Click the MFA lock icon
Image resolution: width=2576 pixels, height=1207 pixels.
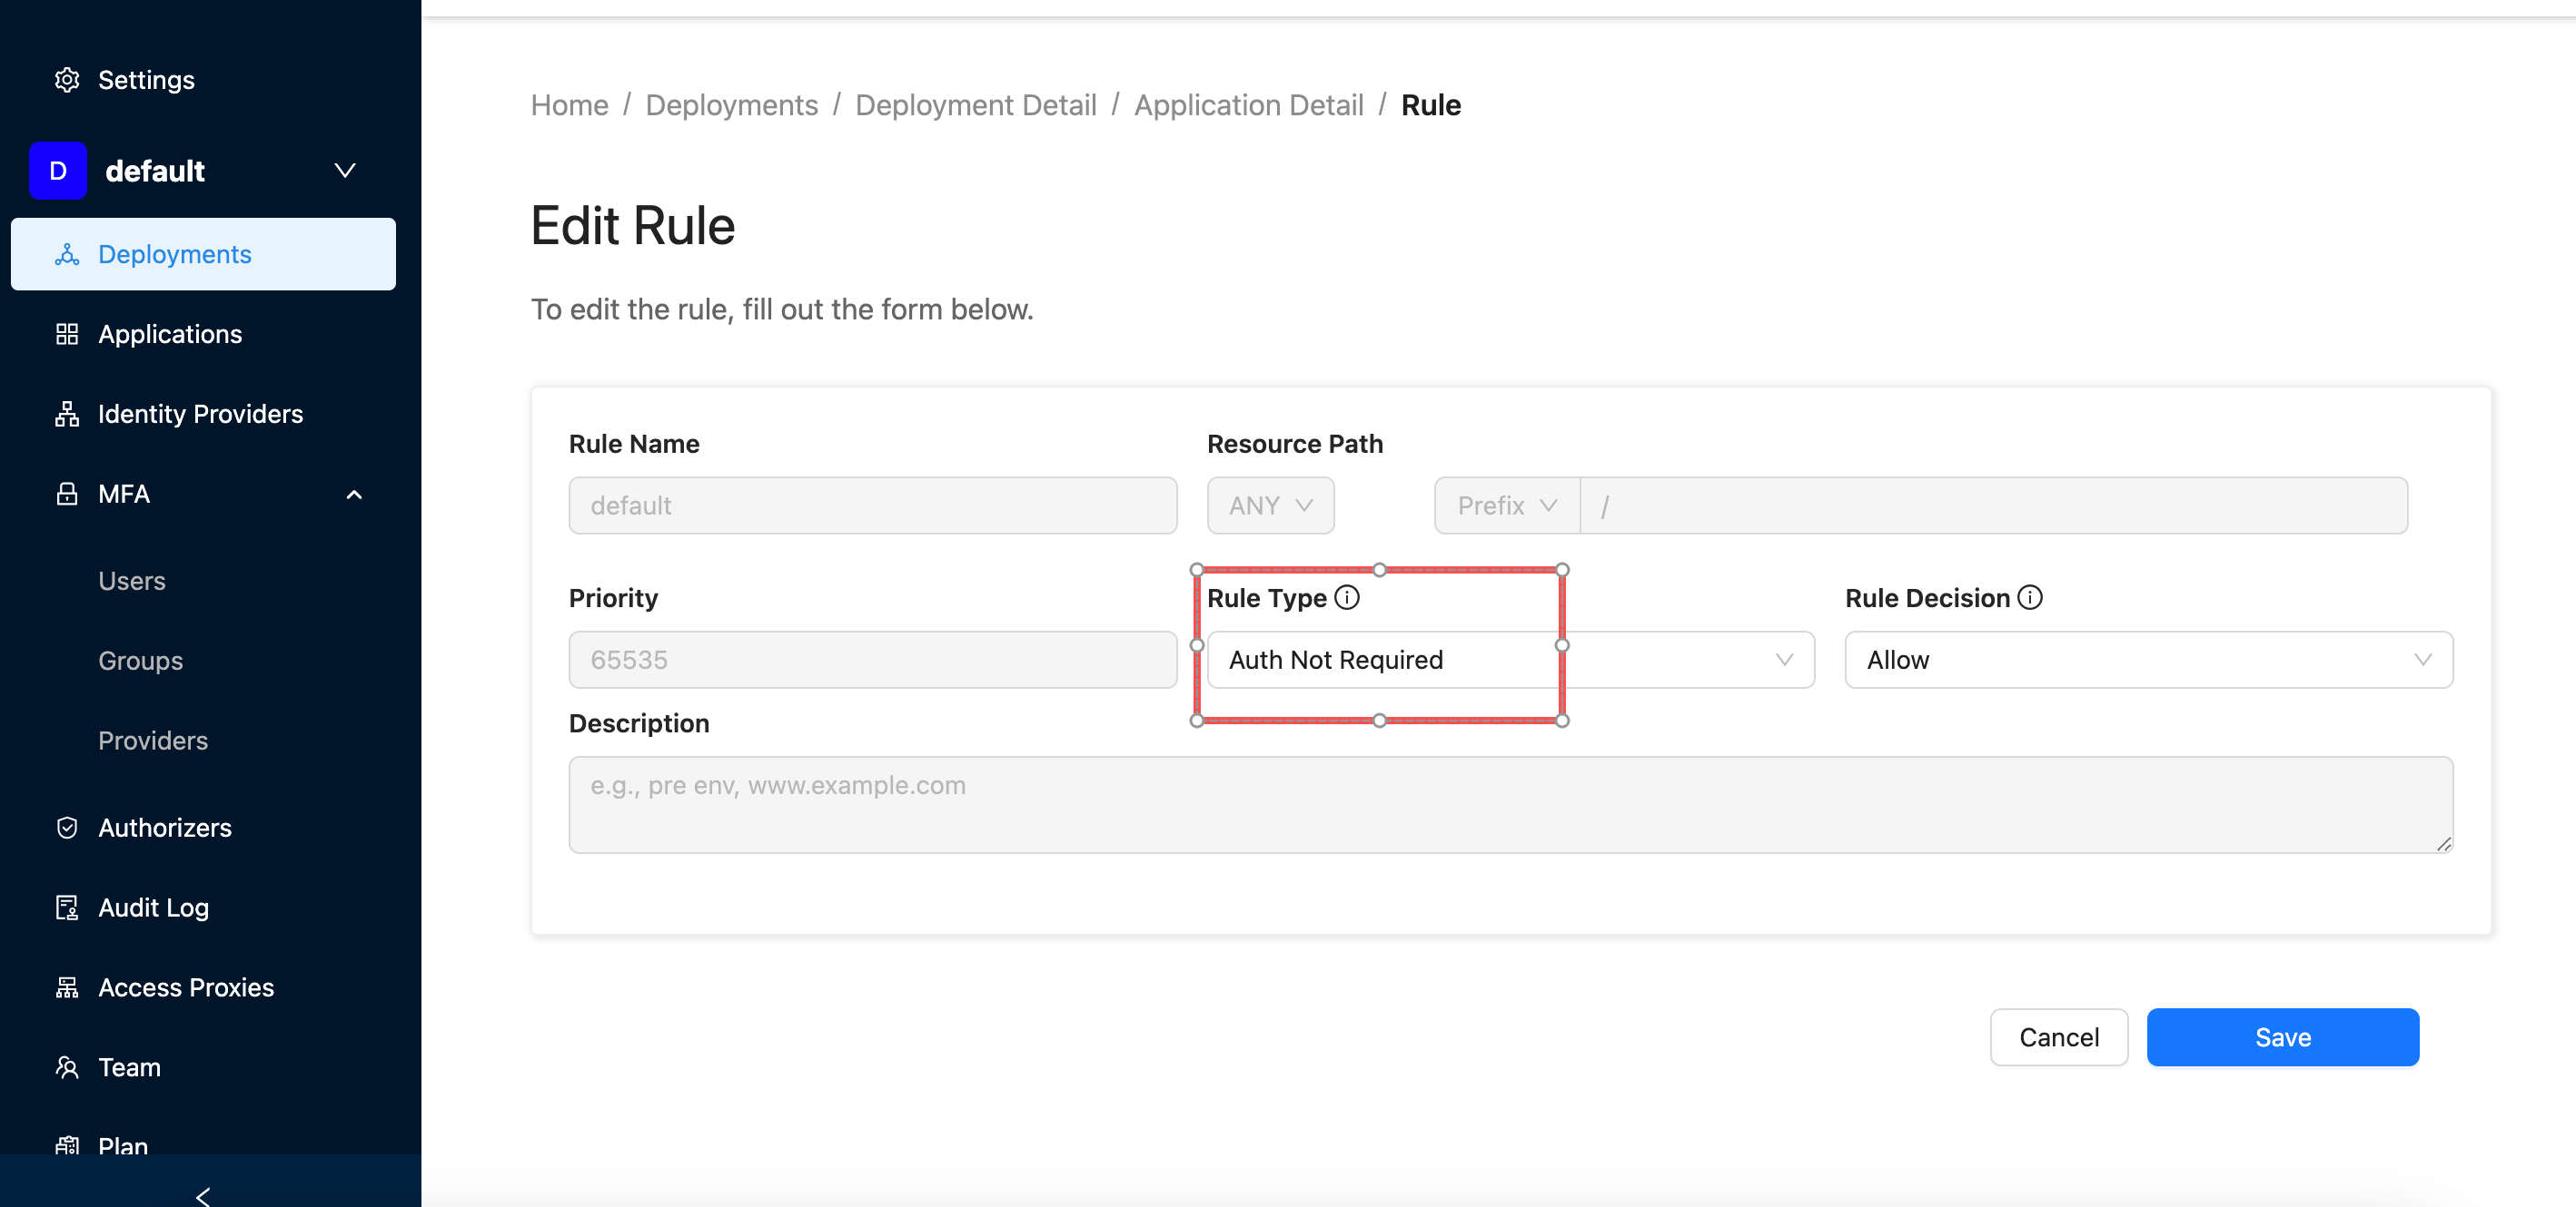[67, 494]
